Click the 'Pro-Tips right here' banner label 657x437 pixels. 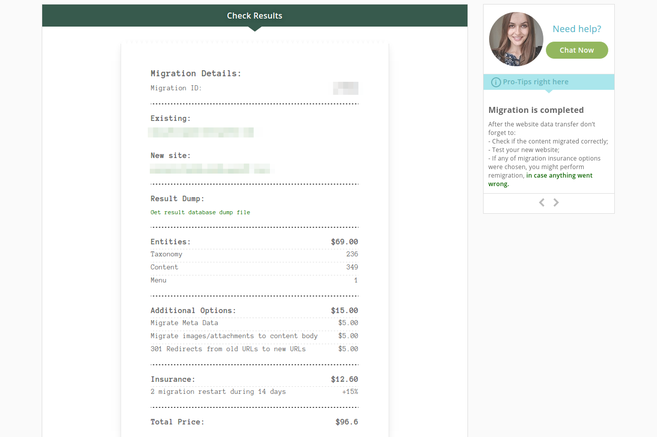[535, 82]
